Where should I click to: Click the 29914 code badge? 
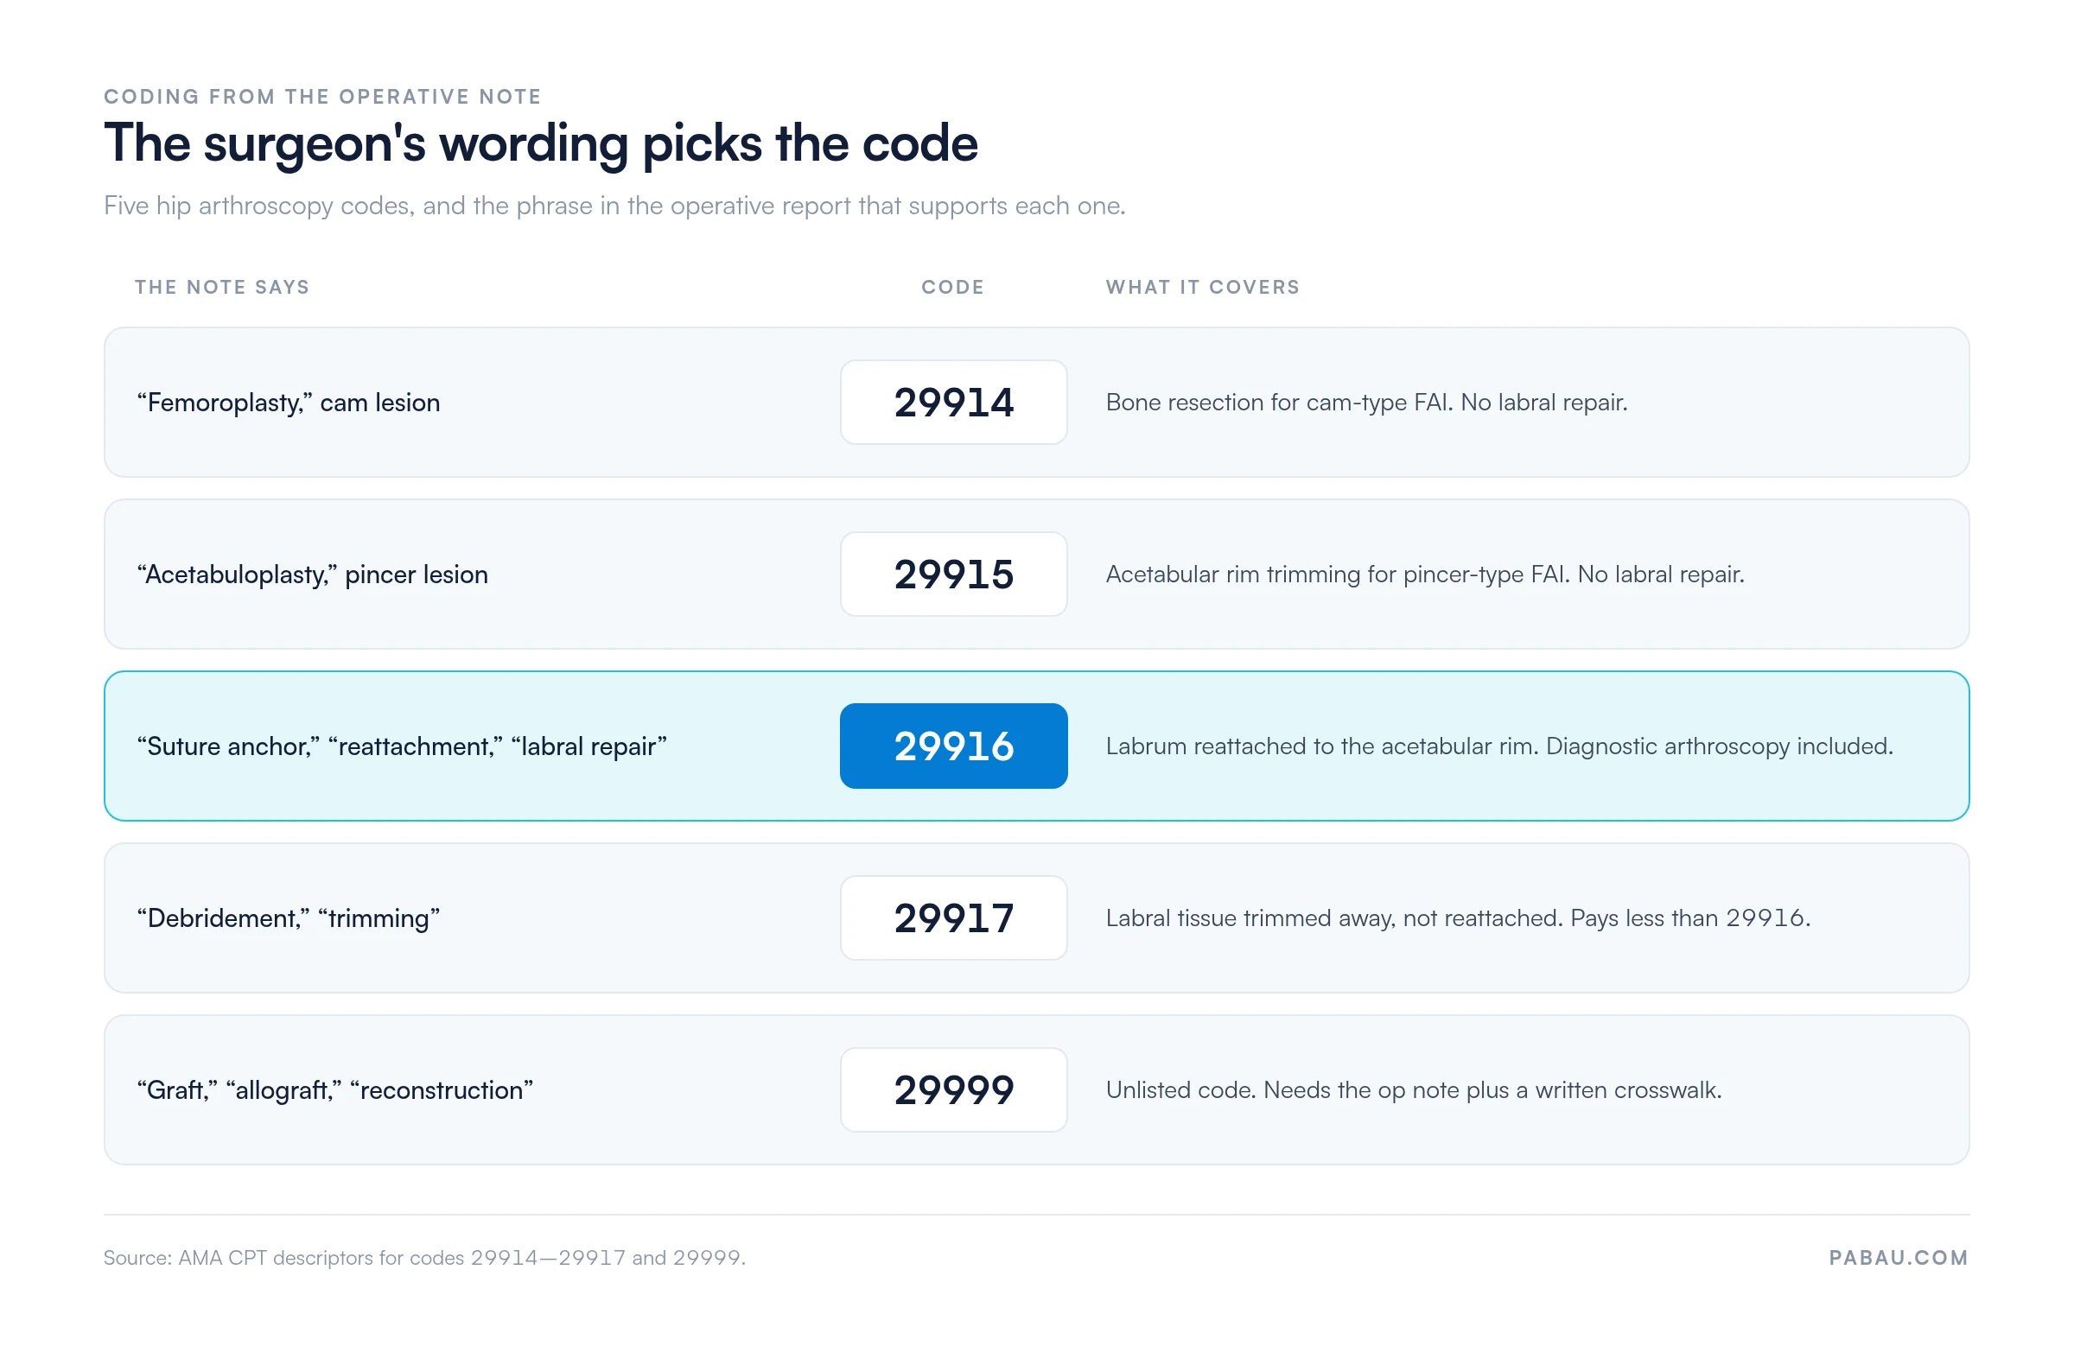(x=953, y=403)
